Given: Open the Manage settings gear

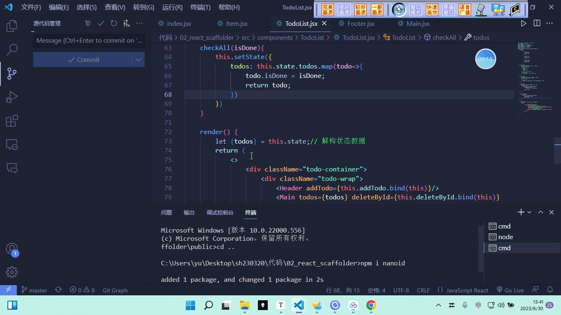Looking at the screenshot, I should pos(12,272).
